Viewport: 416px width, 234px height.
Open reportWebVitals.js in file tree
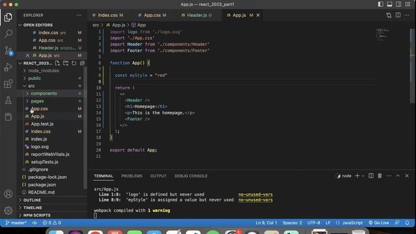click(50, 154)
